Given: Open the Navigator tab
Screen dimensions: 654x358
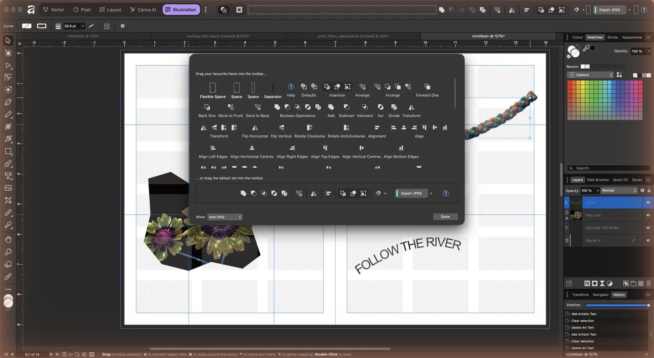Looking at the screenshot, I should (600, 295).
